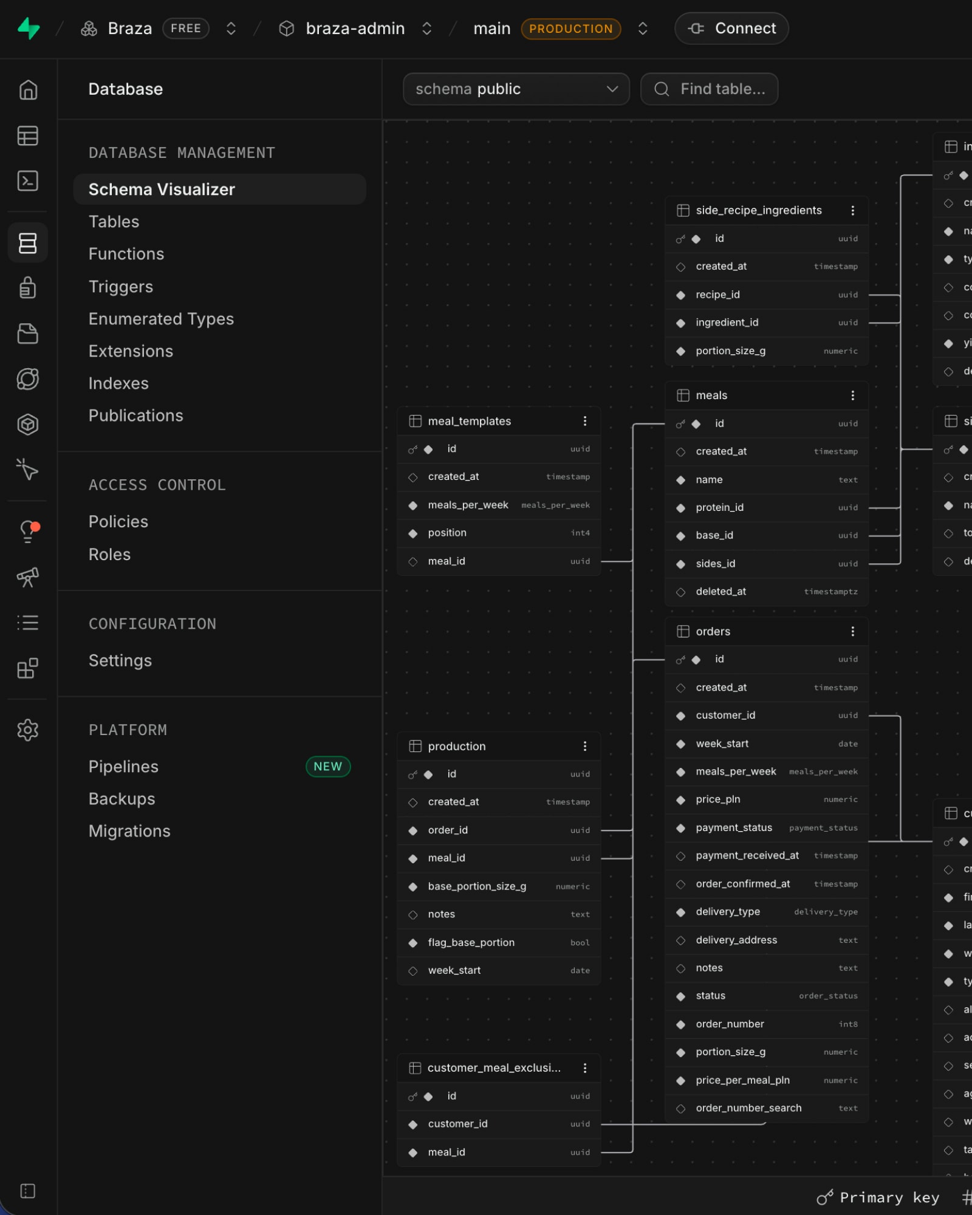Open Roles under Access Control

click(x=109, y=555)
